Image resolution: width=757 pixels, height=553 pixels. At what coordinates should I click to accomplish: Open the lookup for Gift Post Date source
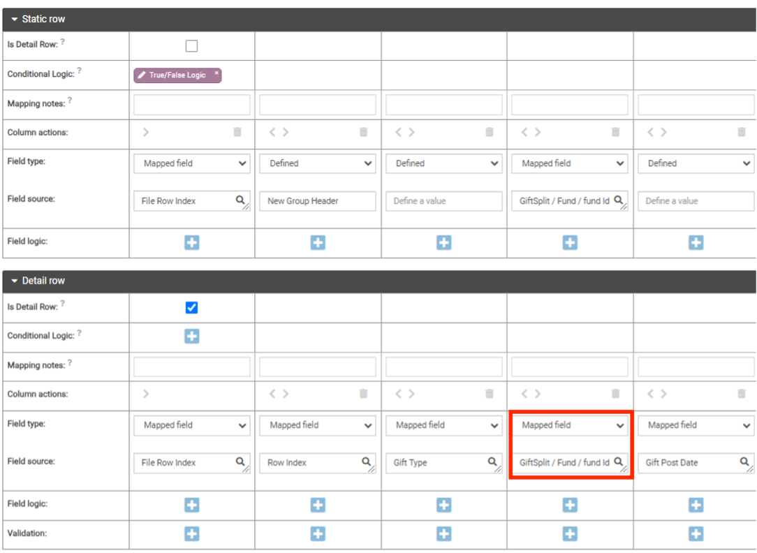point(745,462)
